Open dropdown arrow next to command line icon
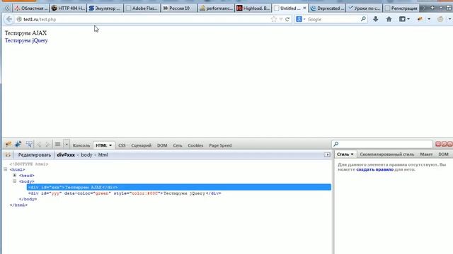Screen dimensions: 453x254 [x=67, y=144]
